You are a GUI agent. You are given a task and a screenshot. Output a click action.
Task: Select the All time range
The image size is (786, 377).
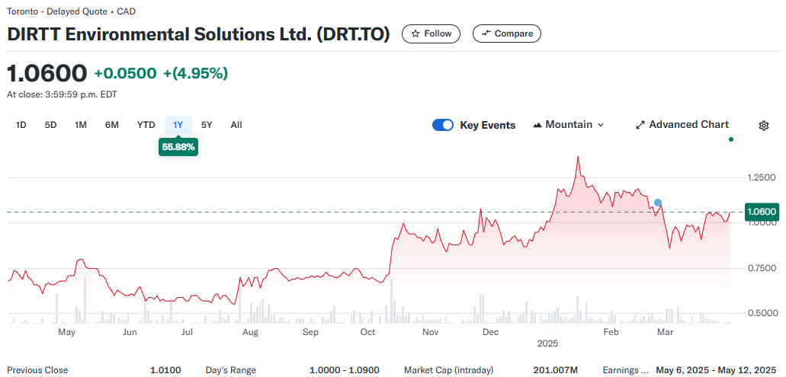pos(236,125)
